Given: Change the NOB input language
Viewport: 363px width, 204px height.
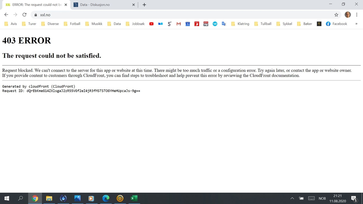Looking at the screenshot, I should [x=322, y=198].
